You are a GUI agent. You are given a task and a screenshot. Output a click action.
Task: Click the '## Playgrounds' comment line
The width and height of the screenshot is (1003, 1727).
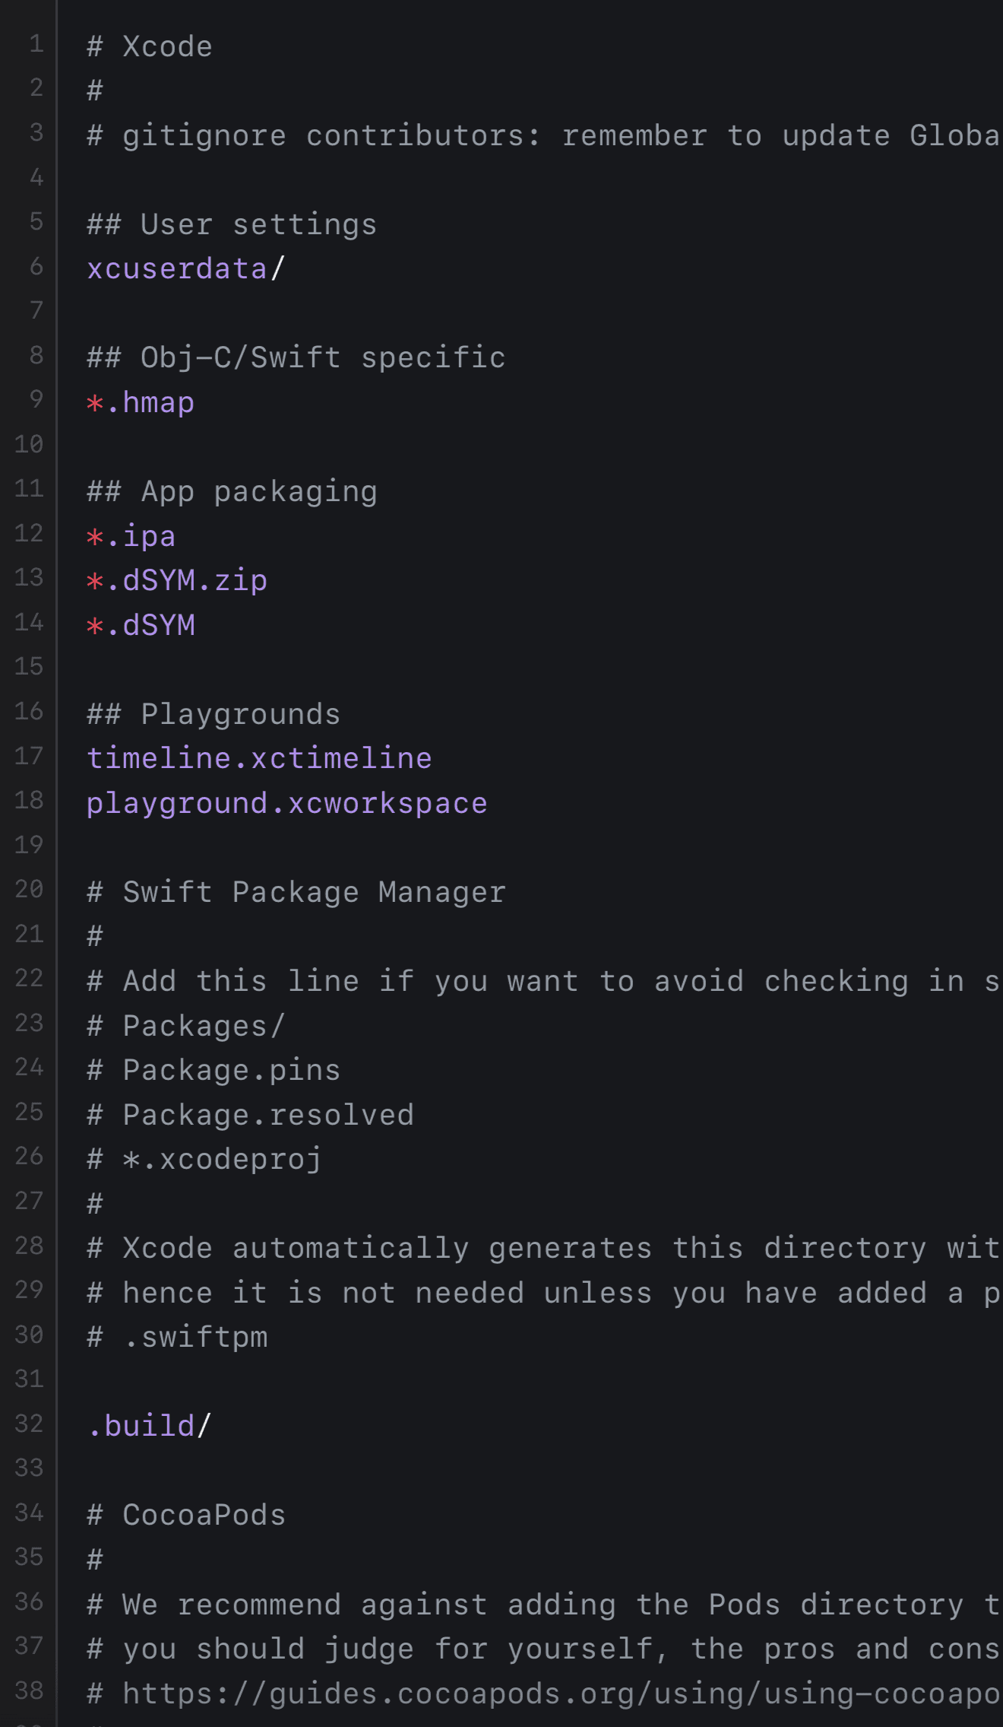[x=214, y=714]
